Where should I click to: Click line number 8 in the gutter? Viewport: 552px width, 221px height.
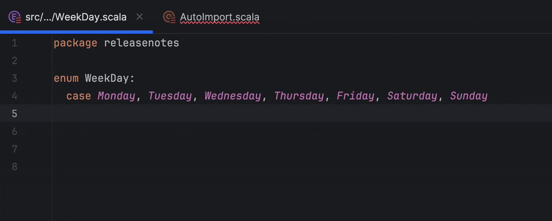(x=14, y=166)
